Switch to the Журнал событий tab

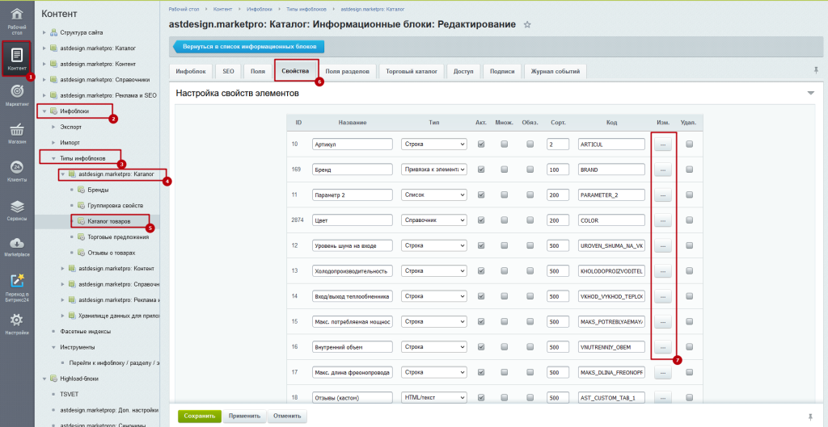point(555,71)
